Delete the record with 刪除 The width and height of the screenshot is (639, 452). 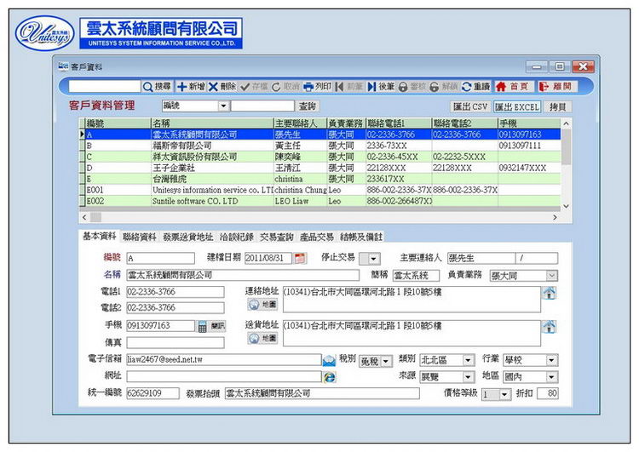(x=222, y=86)
